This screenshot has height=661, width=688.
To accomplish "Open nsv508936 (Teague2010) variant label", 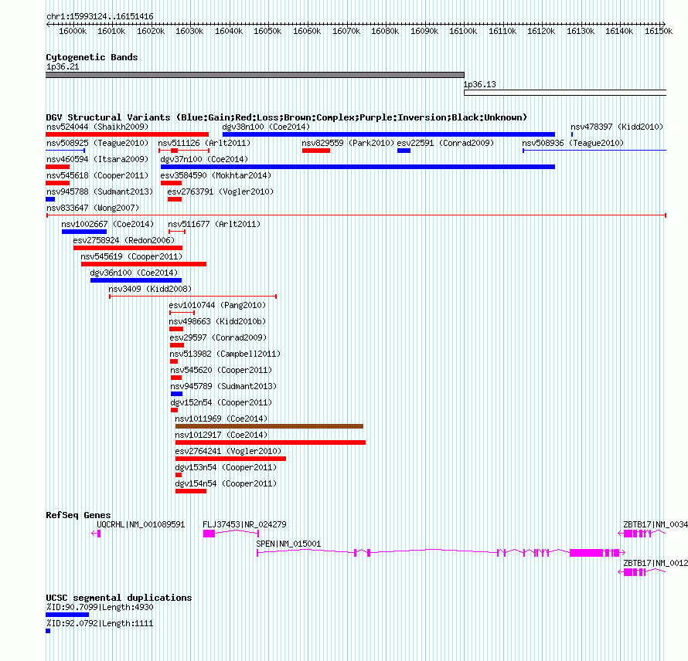I will tap(573, 144).
